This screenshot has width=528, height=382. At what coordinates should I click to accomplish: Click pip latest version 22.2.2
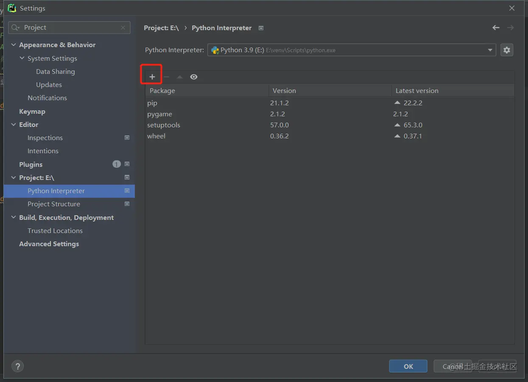(x=413, y=103)
